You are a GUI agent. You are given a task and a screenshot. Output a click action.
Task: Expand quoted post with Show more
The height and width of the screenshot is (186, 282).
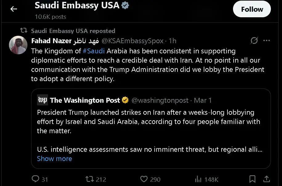54,159
